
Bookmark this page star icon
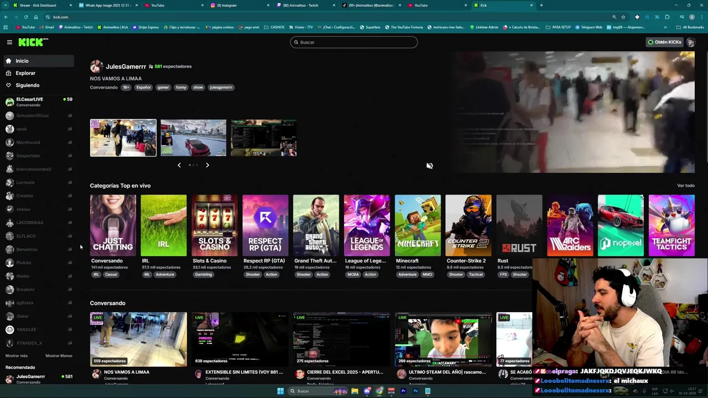623,17
